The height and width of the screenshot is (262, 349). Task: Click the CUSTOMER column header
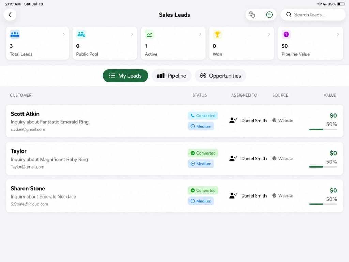point(21,95)
